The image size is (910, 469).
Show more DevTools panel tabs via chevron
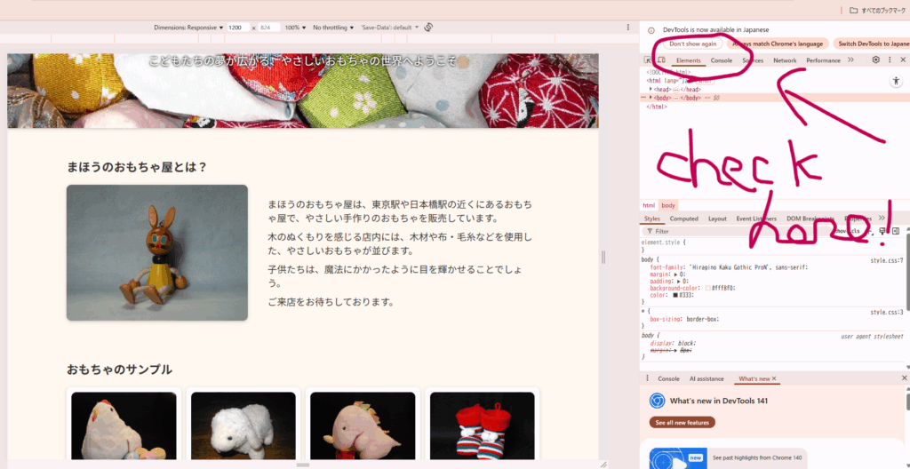pyautogui.click(x=850, y=60)
